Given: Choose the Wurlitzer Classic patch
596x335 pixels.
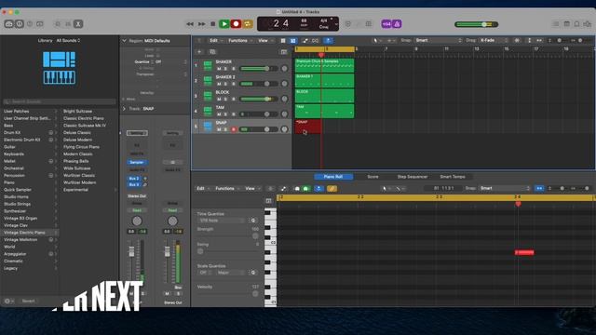Looking at the screenshot, I should click(79, 176).
